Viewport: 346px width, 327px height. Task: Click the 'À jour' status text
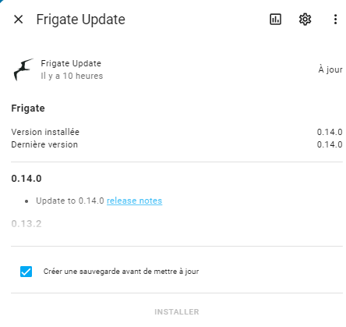(330, 69)
